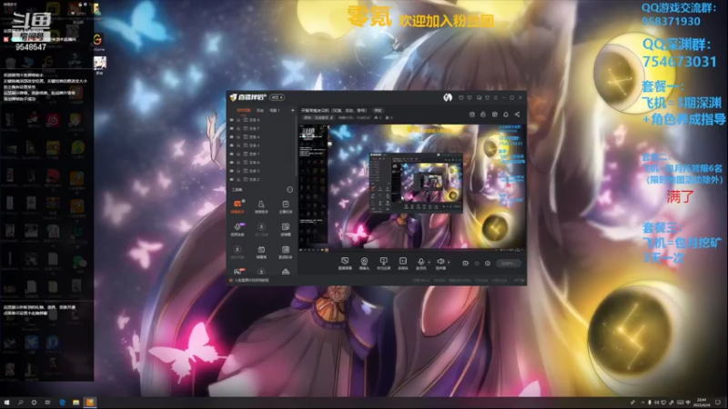Add a new scene with plus button
728x409 pixels.
[292, 110]
